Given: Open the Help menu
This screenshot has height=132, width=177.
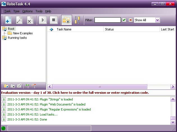Looking at the screenshot, I should click(x=48, y=11).
